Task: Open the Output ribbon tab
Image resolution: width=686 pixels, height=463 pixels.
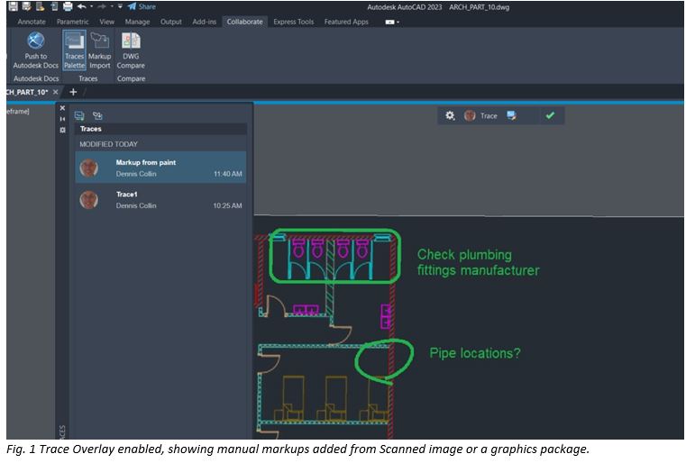Action: pos(171,22)
